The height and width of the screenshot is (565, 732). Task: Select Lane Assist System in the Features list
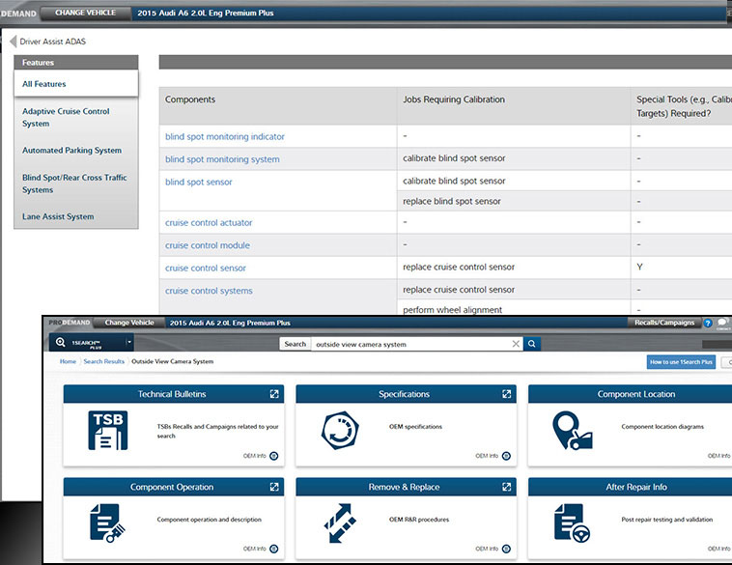(x=58, y=216)
